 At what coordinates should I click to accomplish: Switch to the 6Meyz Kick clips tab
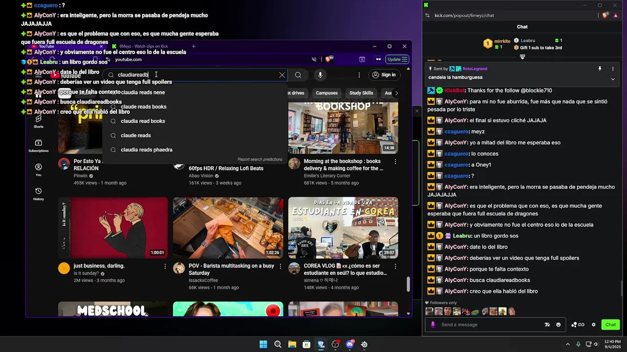pos(144,46)
